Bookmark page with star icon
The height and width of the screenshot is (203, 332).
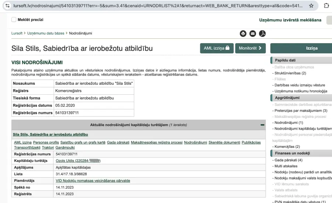tap(311, 6)
